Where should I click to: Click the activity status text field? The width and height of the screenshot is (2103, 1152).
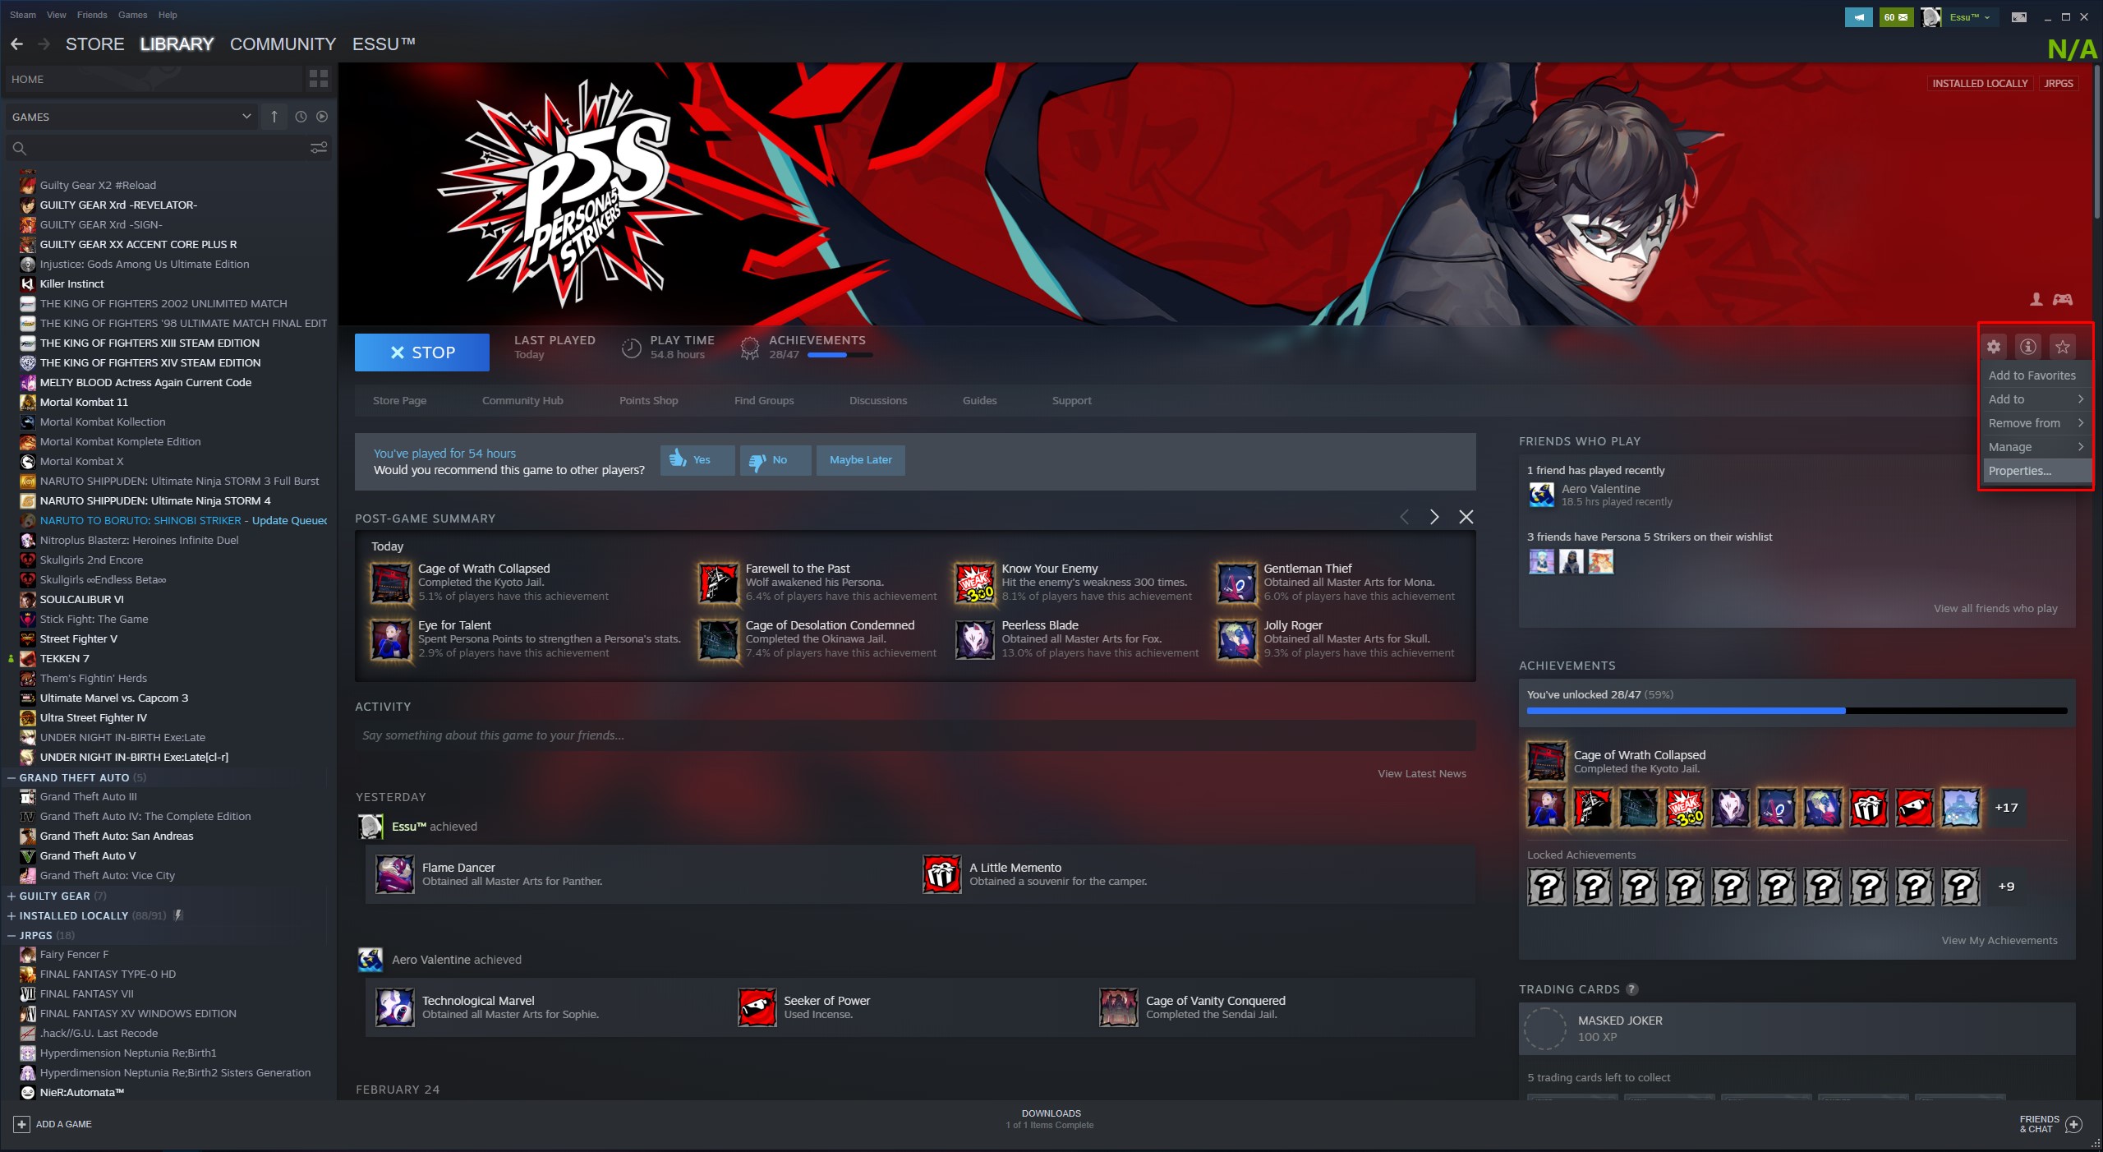[x=914, y=735]
